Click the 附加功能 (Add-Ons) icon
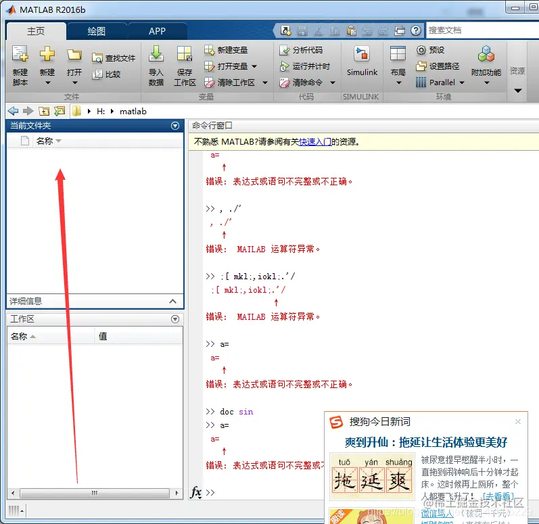Viewport: 539px width, 524px height. [486, 54]
